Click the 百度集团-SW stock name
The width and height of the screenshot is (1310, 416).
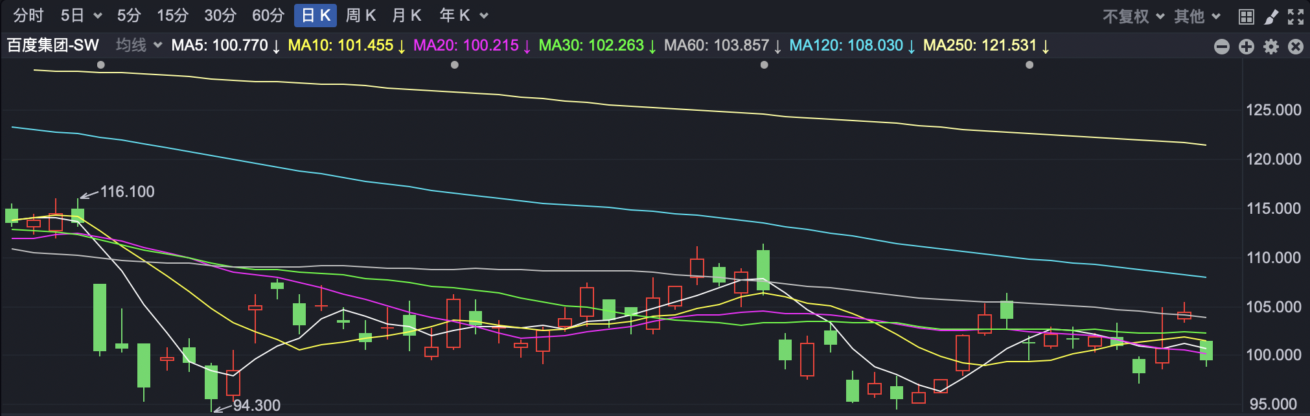tap(53, 45)
